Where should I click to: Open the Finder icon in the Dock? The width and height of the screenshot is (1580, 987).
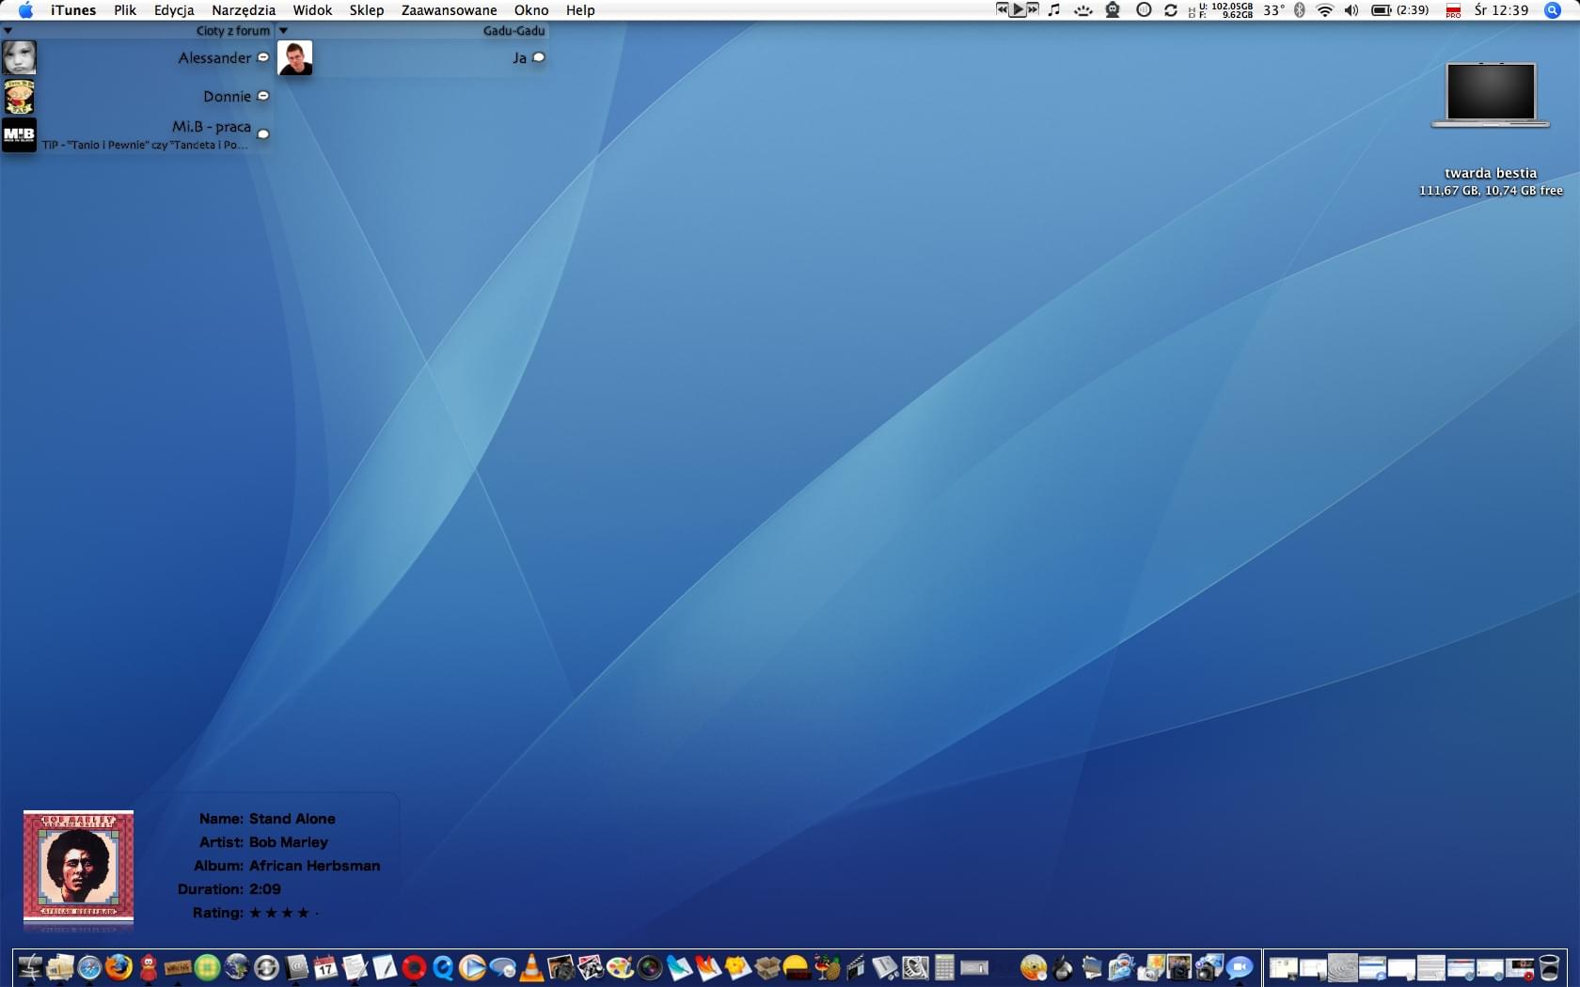[x=30, y=966]
